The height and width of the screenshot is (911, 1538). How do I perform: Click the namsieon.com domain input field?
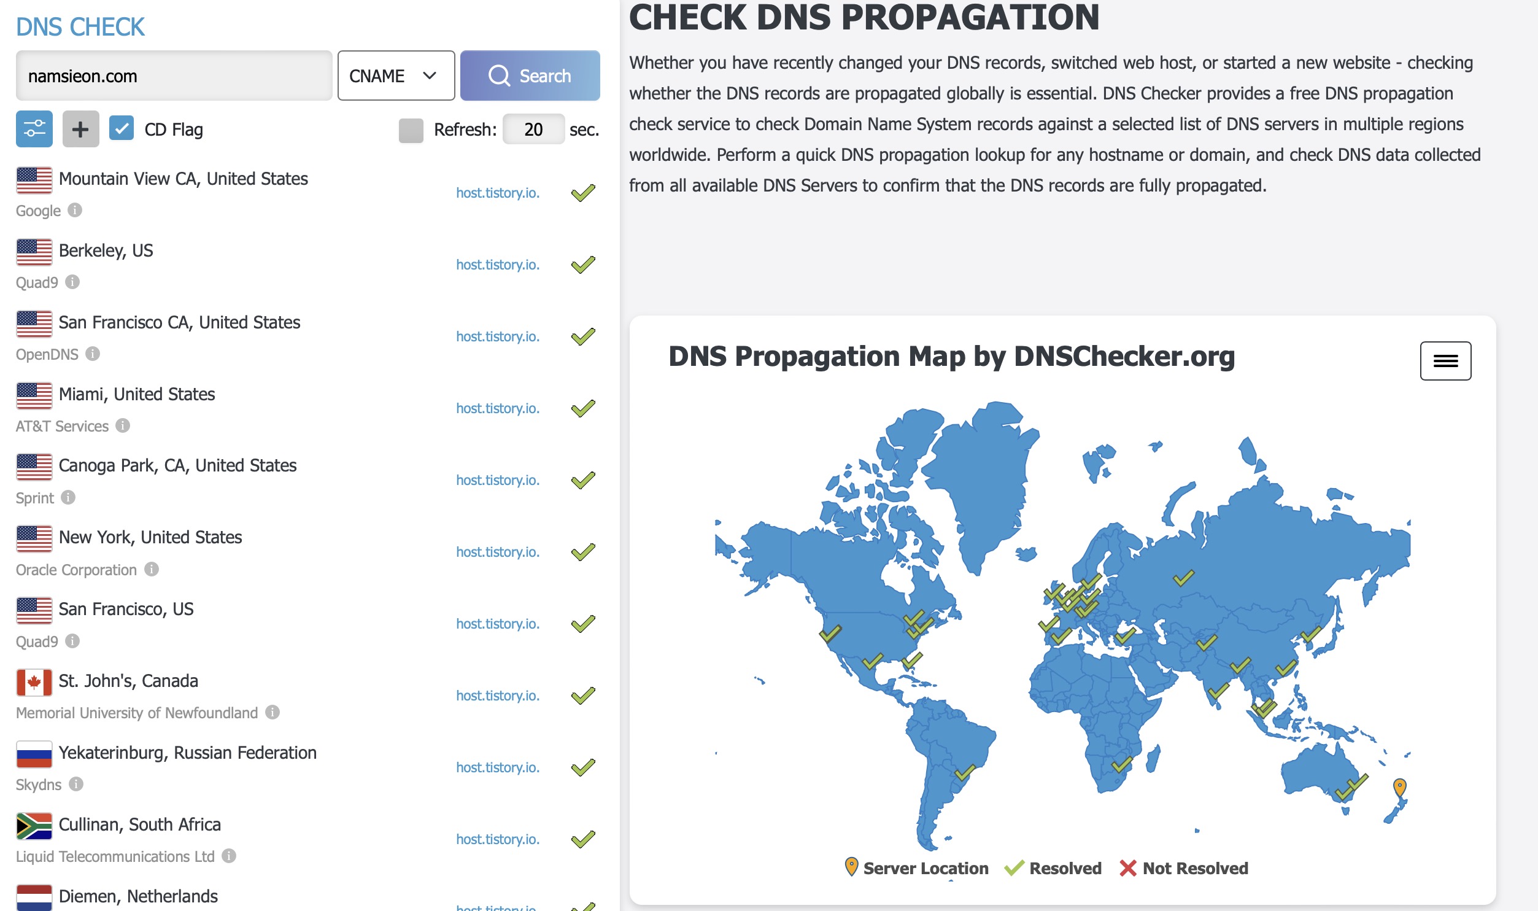174,76
